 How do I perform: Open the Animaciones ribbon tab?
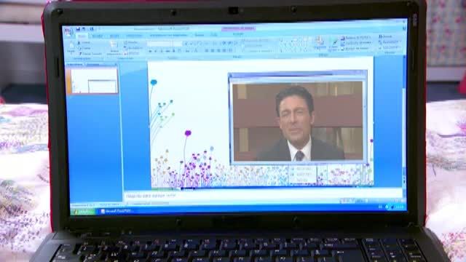pos(134,36)
